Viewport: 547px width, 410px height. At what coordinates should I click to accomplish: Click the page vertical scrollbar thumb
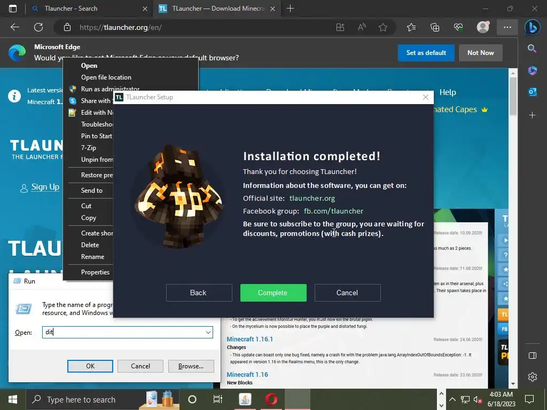(x=513, y=96)
